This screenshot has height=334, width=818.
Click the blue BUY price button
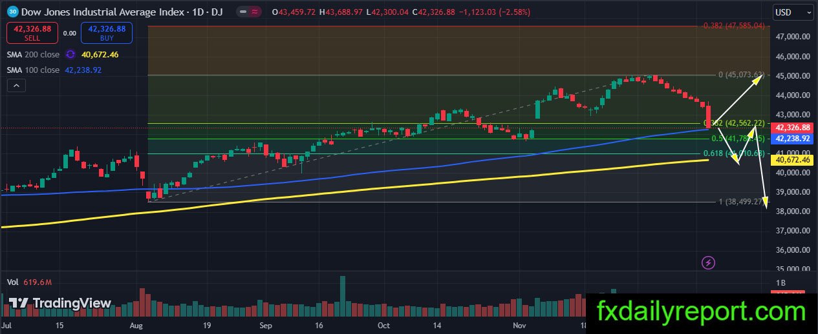[107, 33]
